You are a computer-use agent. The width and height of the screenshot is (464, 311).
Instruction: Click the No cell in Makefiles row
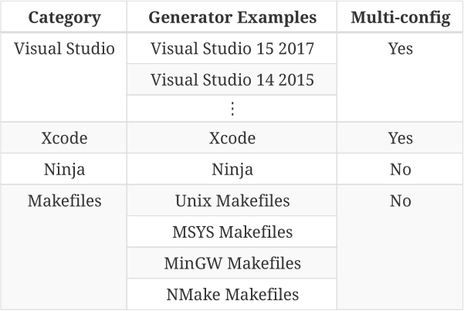pyautogui.click(x=400, y=201)
